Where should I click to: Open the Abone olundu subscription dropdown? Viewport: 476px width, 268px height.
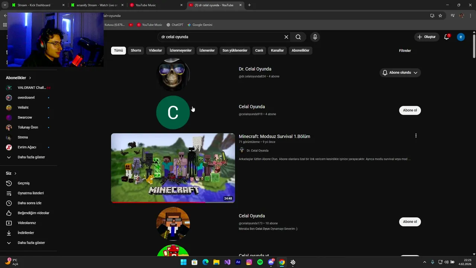coord(400,73)
